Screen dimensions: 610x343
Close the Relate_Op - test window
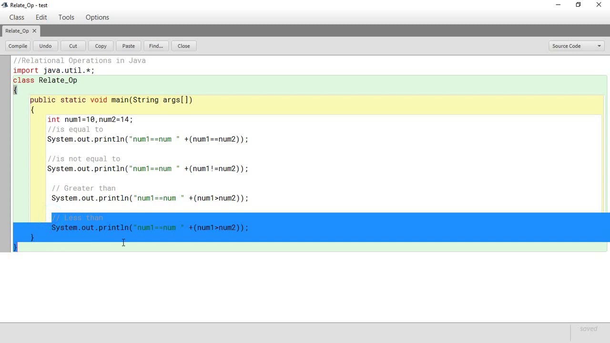point(599,5)
